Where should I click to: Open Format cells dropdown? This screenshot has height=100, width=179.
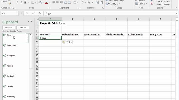(x=141, y=4)
